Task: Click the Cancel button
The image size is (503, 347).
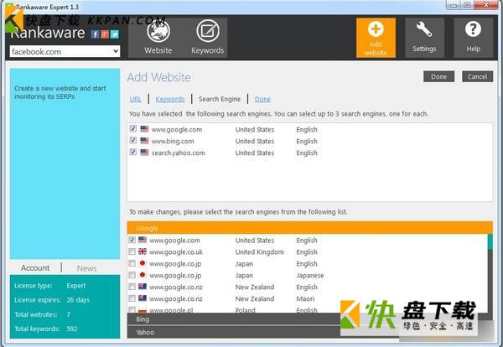Action: click(477, 76)
